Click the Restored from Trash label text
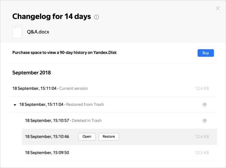Screen dimensions: 226x168 (x=85, y=104)
